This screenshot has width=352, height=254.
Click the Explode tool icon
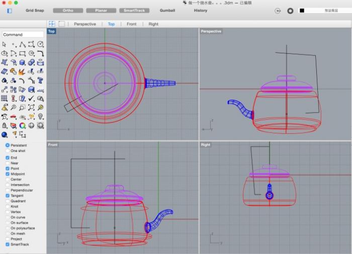[x=23, y=71]
